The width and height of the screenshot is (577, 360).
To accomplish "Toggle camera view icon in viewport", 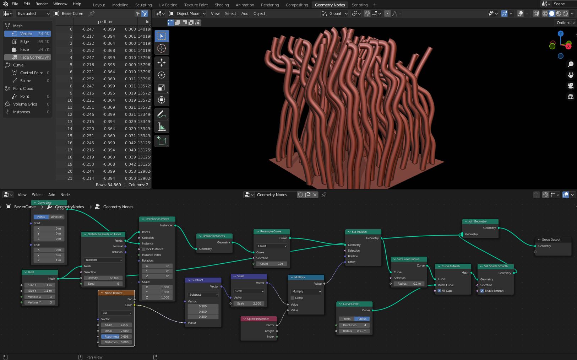I will (x=570, y=86).
